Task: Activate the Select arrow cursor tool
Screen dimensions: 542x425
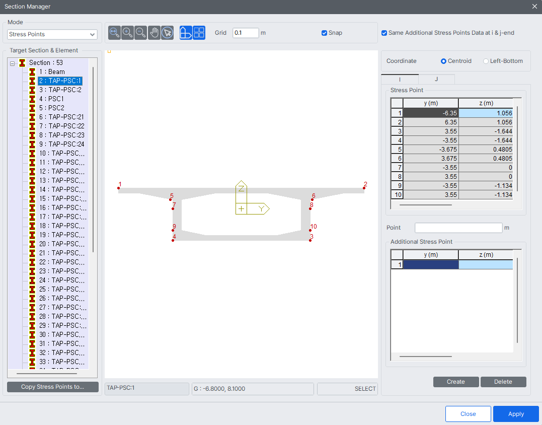Action: (167, 33)
